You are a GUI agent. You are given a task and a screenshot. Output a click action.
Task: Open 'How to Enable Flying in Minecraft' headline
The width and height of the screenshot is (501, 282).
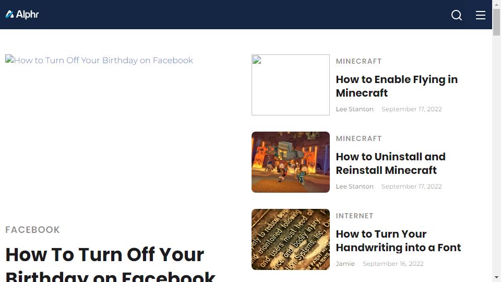pos(397,86)
